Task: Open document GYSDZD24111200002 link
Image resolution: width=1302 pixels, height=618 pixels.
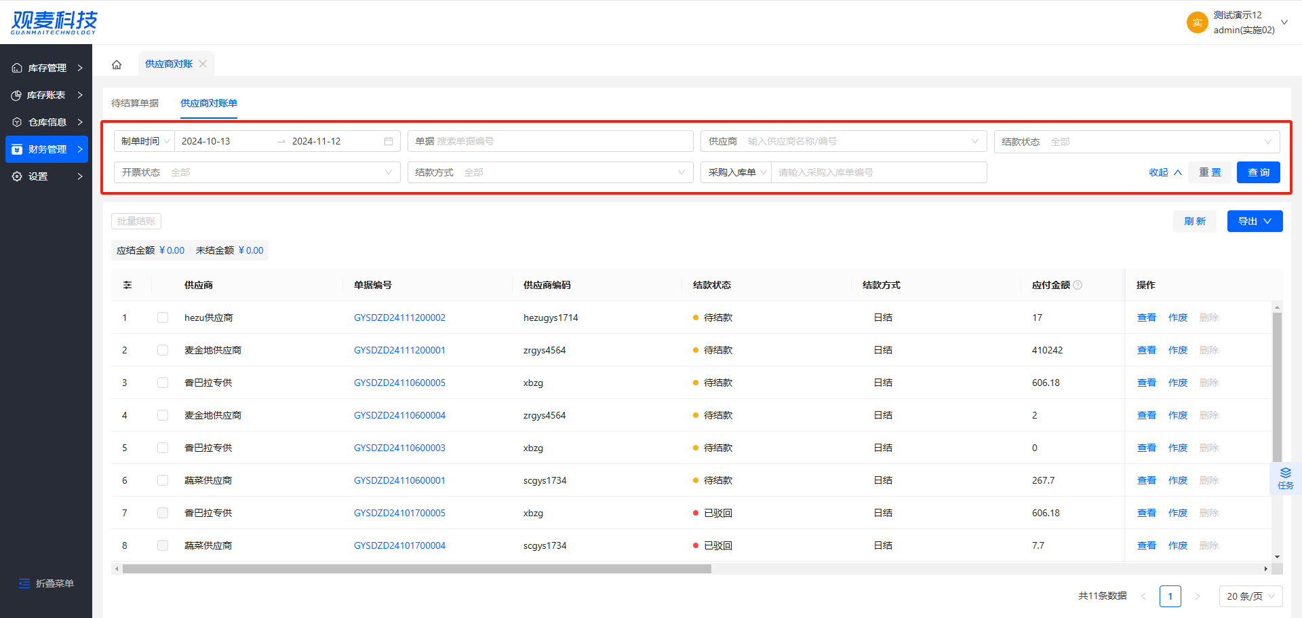Action: point(399,317)
